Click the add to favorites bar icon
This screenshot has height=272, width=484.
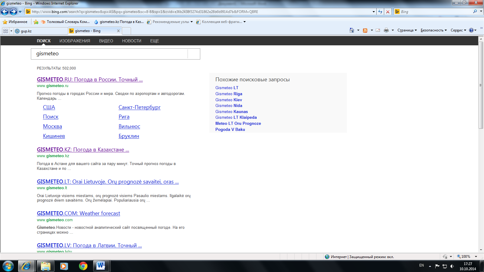click(36, 22)
